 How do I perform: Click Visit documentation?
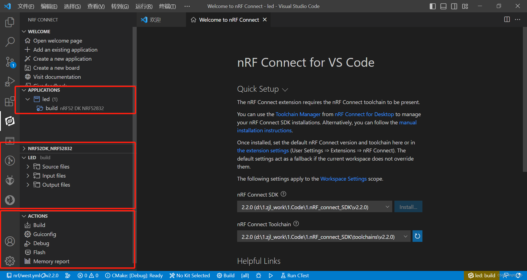tap(57, 77)
